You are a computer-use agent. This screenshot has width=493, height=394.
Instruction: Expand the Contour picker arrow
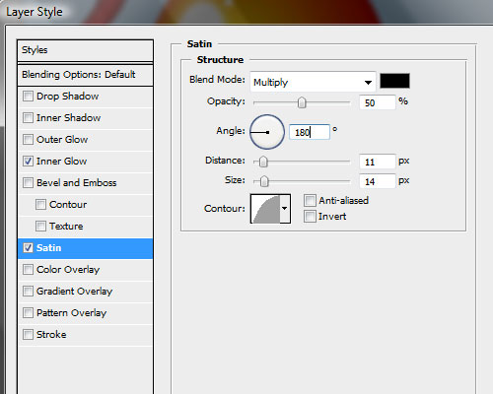coord(285,209)
